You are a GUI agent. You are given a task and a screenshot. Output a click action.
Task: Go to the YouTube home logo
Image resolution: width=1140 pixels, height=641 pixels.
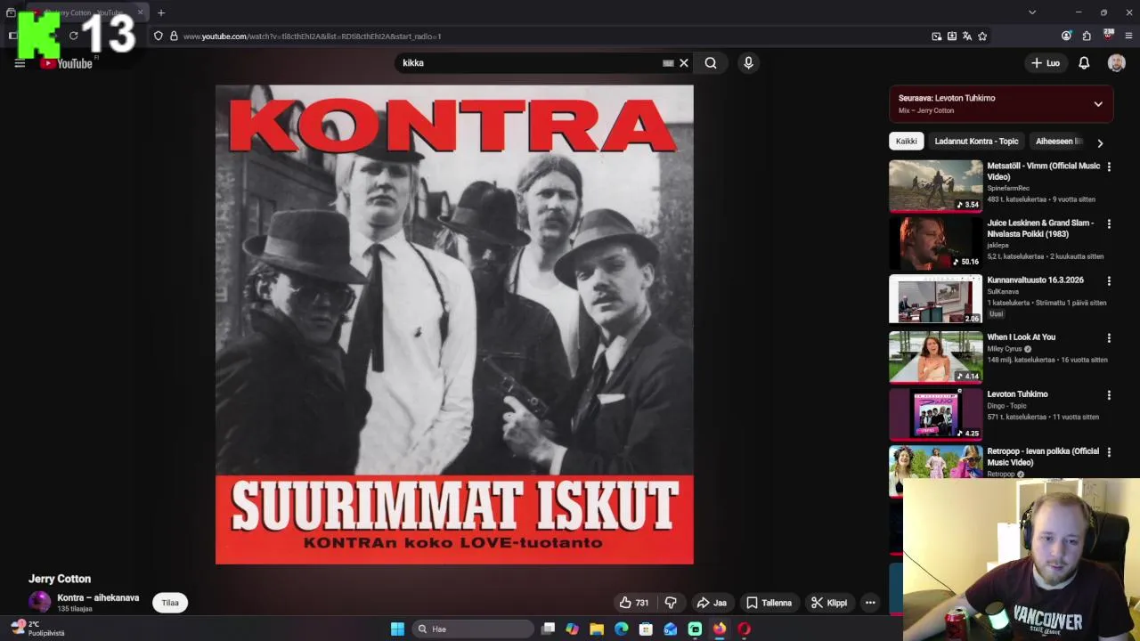click(67, 63)
